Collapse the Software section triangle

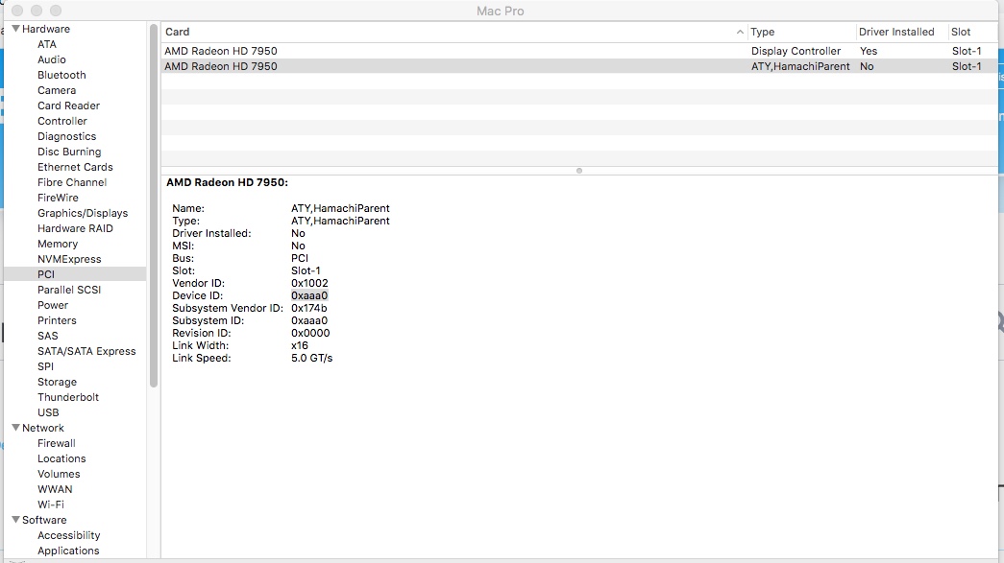pos(16,520)
